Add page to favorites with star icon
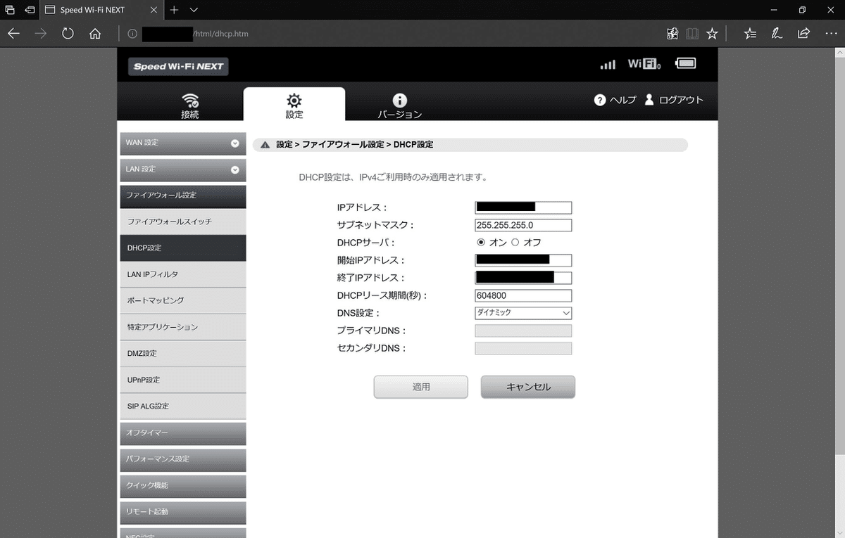 [x=712, y=34]
